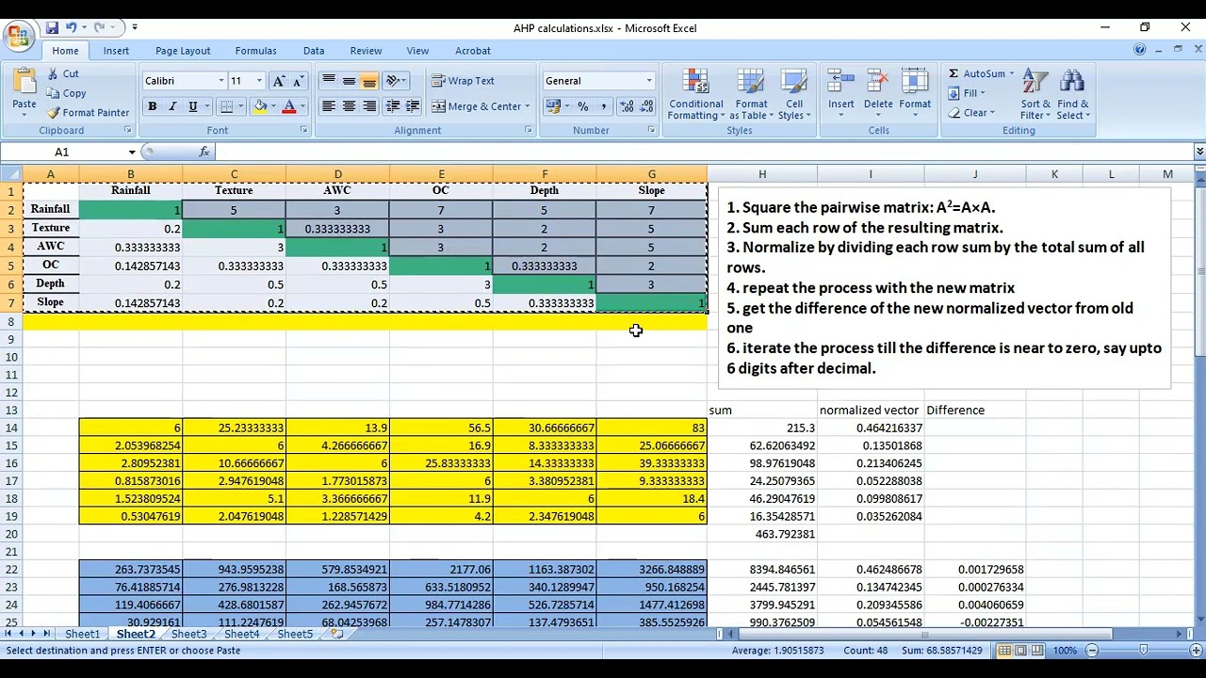Image resolution: width=1206 pixels, height=678 pixels.
Task: Copy the selected cells
Action: (x=66, y=93)
